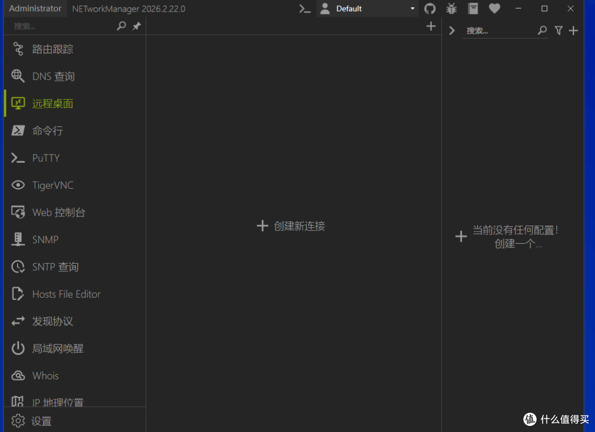The height and width of the screenshot is (432, 595).
Task: Click the SNTP 查询 clock icon
Action: (x=18, y=266)
